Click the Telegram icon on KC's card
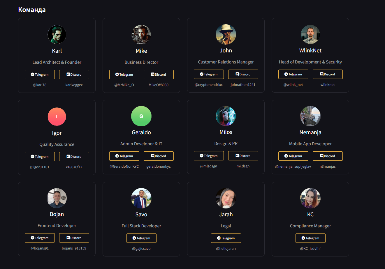 click(x=303, y=238)
